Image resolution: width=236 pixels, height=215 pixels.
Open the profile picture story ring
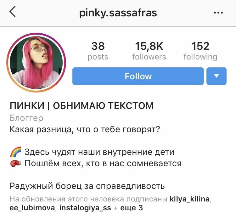tap(36, 63)
